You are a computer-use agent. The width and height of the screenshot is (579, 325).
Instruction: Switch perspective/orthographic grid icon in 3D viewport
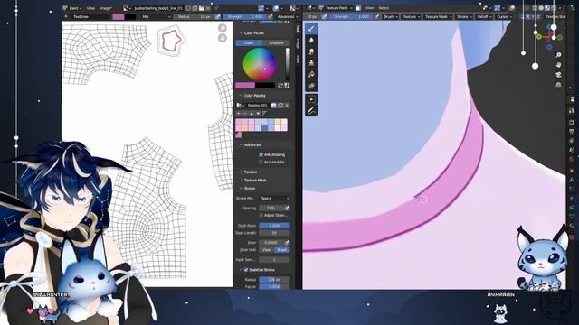[x=559, y=85]
